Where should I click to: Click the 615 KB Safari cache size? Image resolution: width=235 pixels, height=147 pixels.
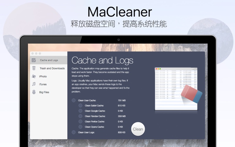tap(122, 106)
